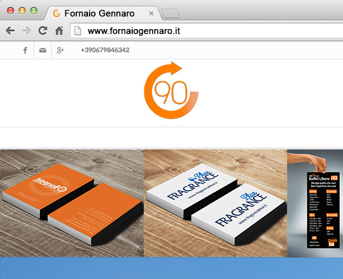Go back with the browser back arrow
This screenshot has width=343, height=279.
click(10, 31)
